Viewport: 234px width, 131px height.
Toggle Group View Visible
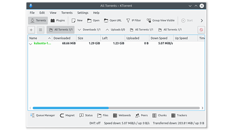click(161, 20)
